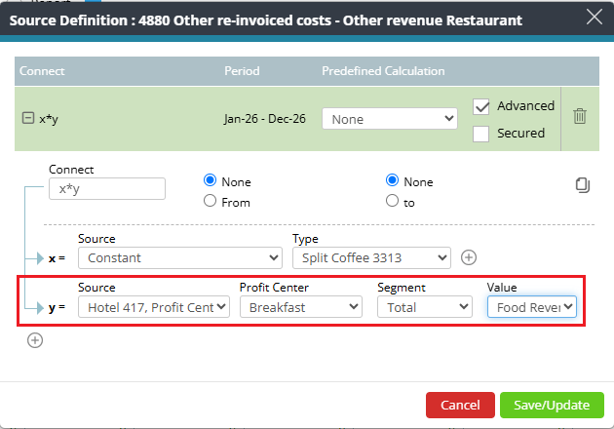Open the Type Split Coffee 3313 dropdown
This screenshot has width=614, height=429.
click(x=371, y=257)
